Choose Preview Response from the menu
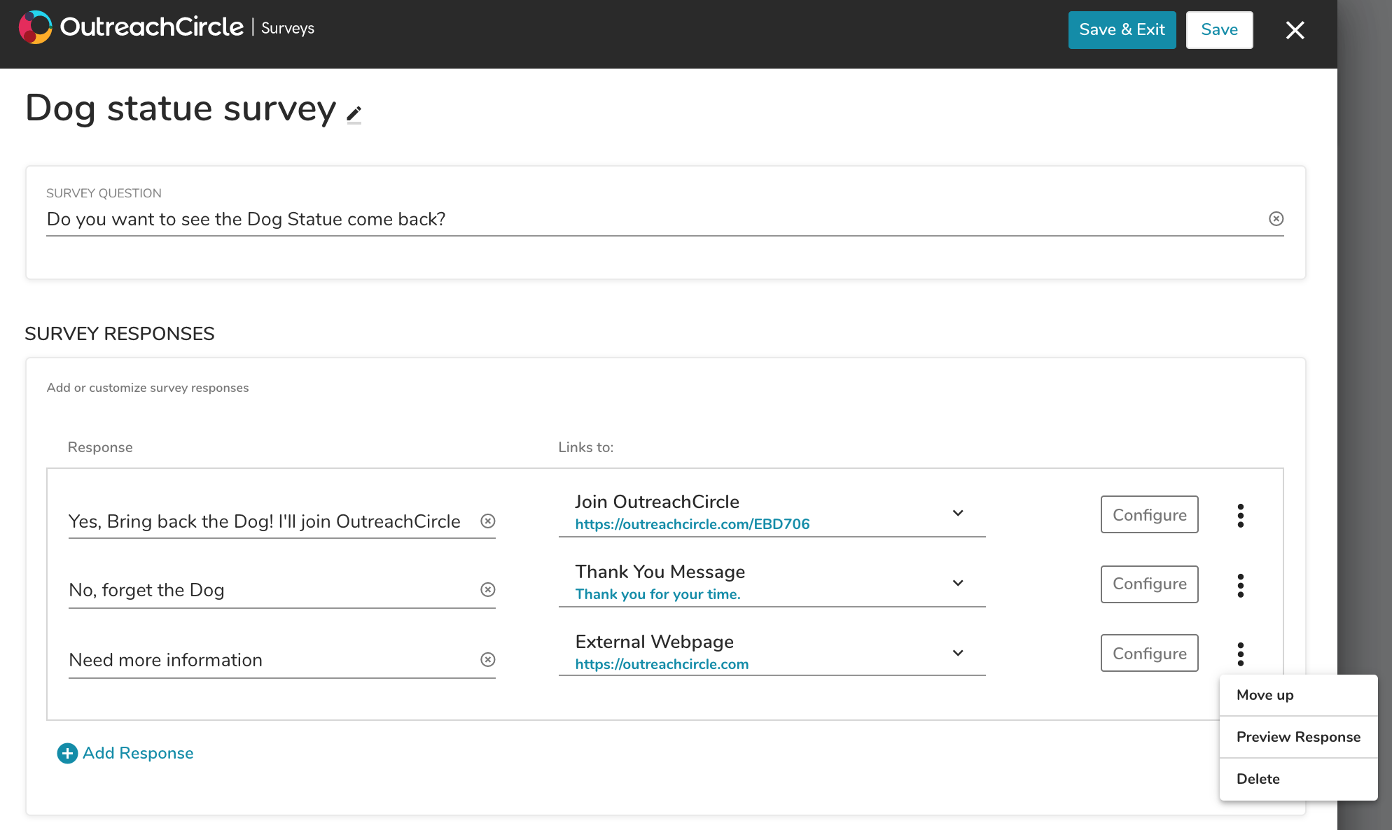1392x830 pixels. 1298,737
